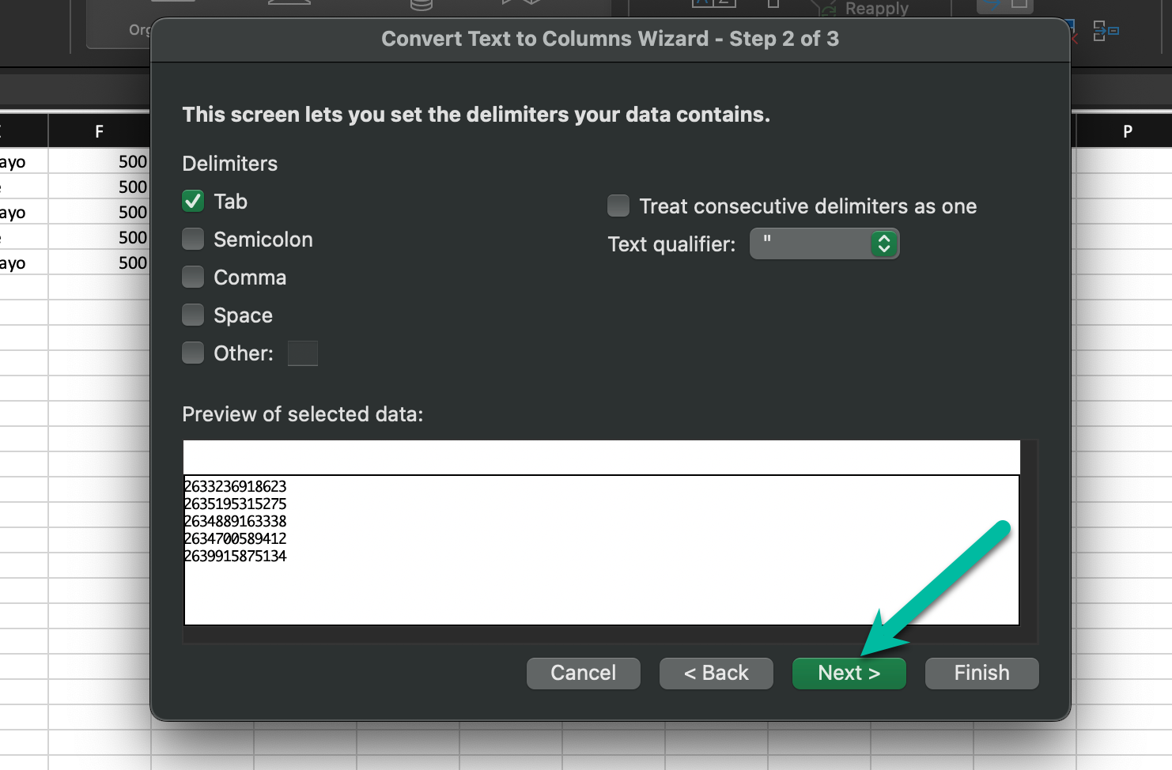Click preview row 2639915875134
This screenshot has width=1172, height=770.
[236, 556]
